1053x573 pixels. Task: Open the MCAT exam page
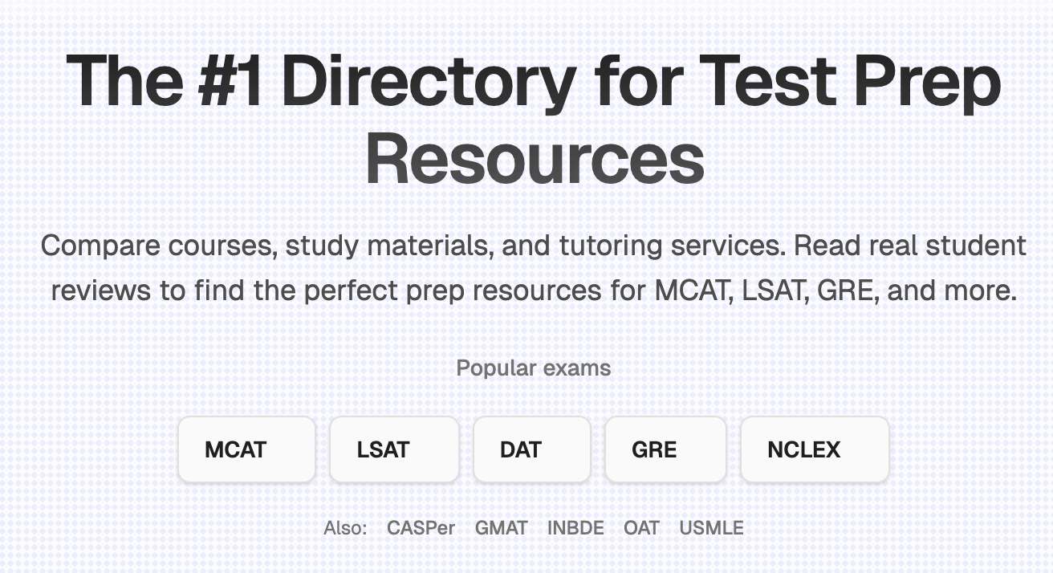246,449
